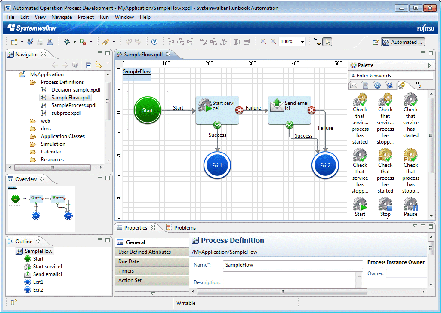Click Collapse All in Navigator toolbar
441x313 pixels.
pos(88,65)
